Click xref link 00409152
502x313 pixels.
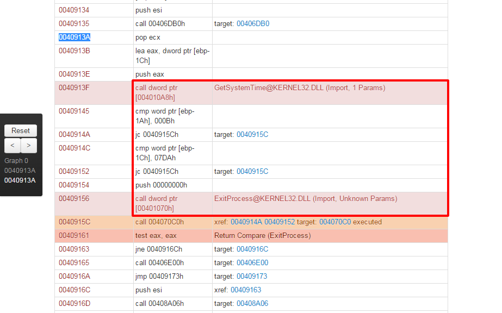[278, 222]
